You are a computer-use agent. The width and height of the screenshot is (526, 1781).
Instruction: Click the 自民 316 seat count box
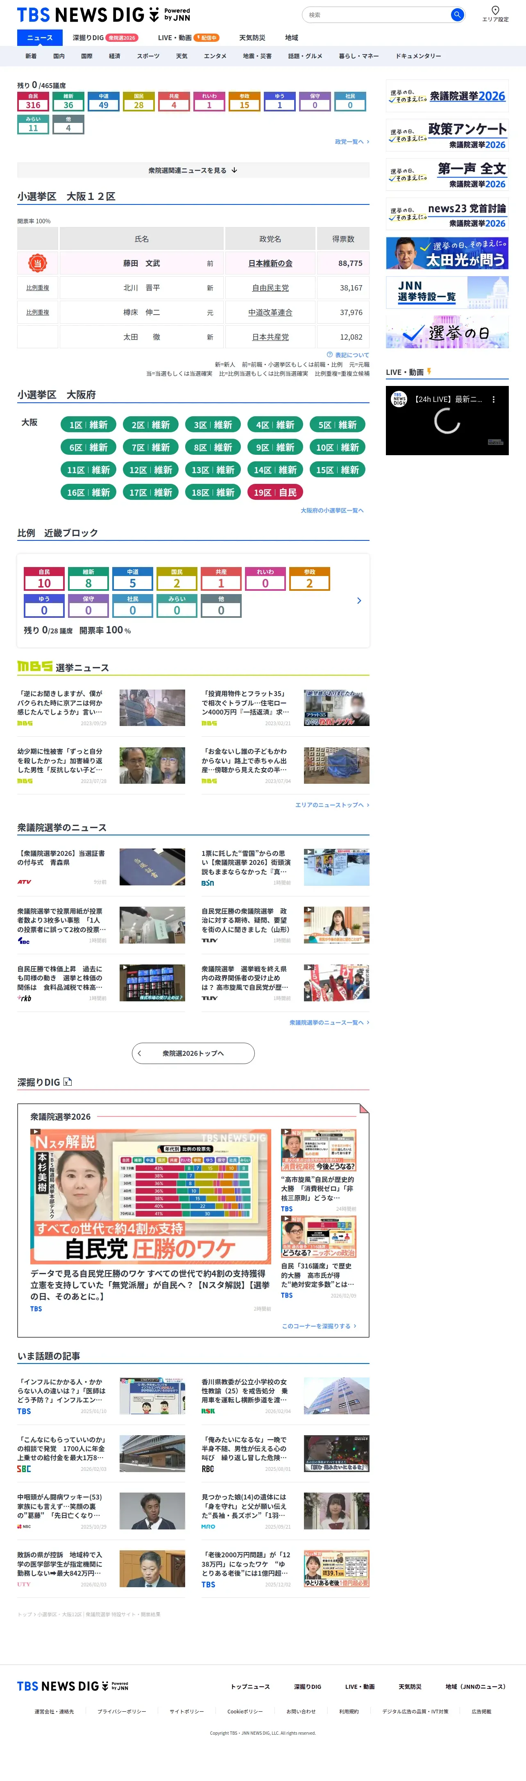(33, 102)
